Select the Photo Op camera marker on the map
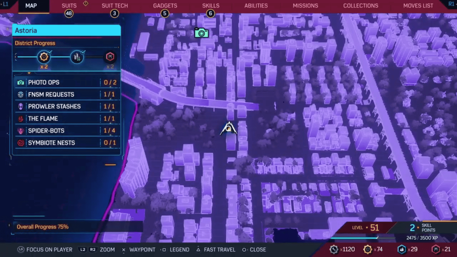Viewport: 457px width, 257px height. pyautogui.click(x=202, y=33)
